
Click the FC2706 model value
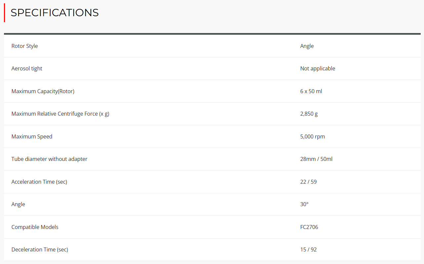309,227
